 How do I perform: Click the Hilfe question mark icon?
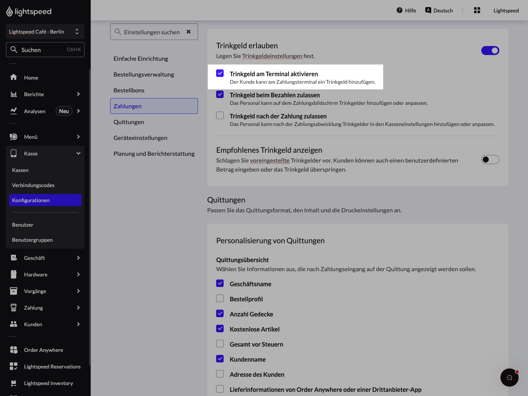tap(400, 10)
